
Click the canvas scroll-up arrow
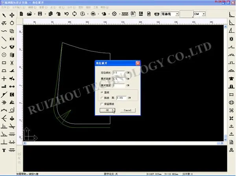(x=225, y=27)
